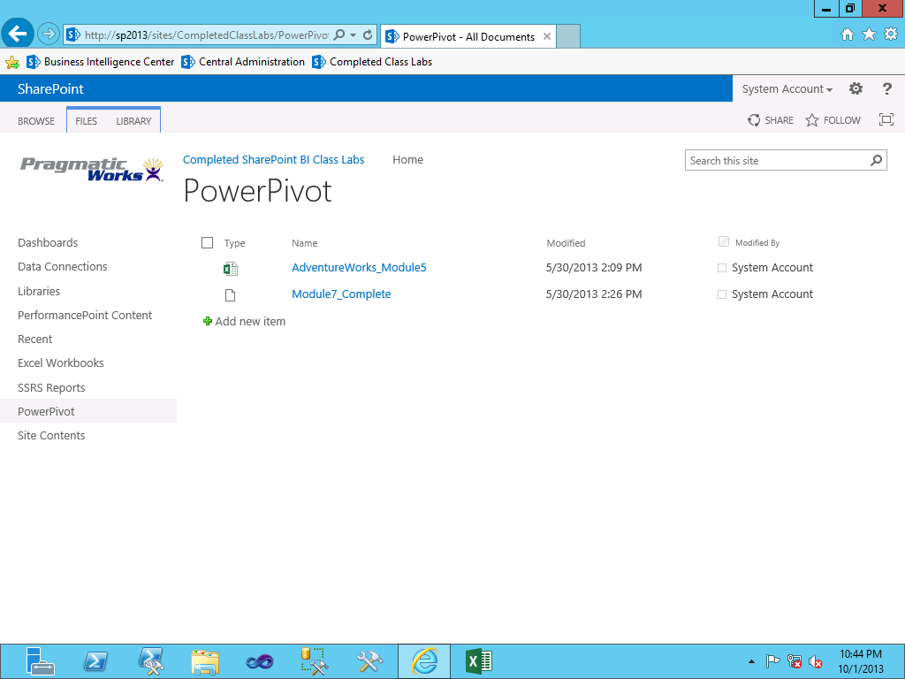Click the browser Home icon
The image size is (905, 679).
847,34
